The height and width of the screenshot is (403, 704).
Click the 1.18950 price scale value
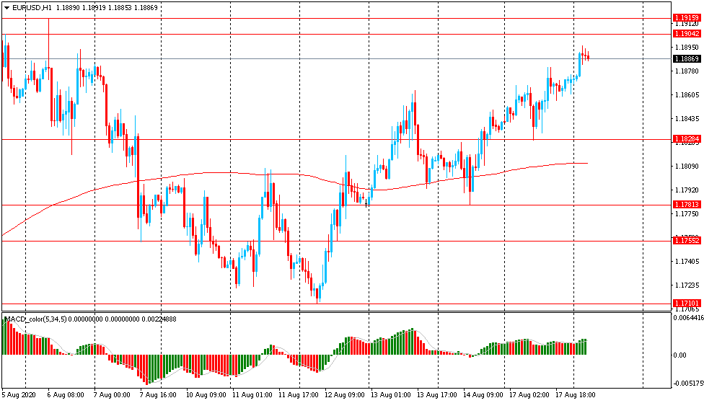687,47
